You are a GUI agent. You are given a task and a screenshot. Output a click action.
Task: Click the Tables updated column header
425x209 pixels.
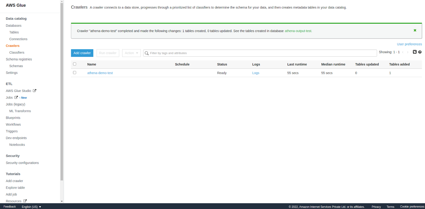(367, 64)
